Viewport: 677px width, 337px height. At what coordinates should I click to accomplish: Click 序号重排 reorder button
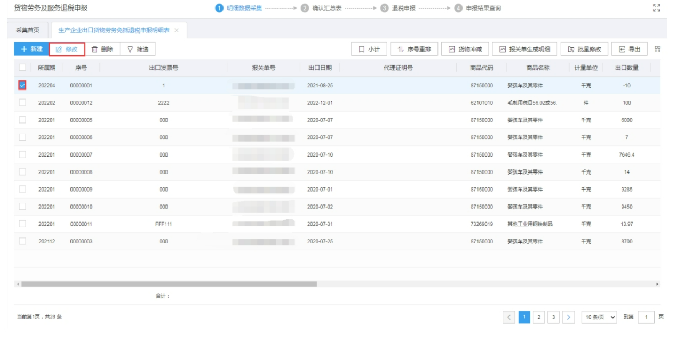click(x=415, y=49)
